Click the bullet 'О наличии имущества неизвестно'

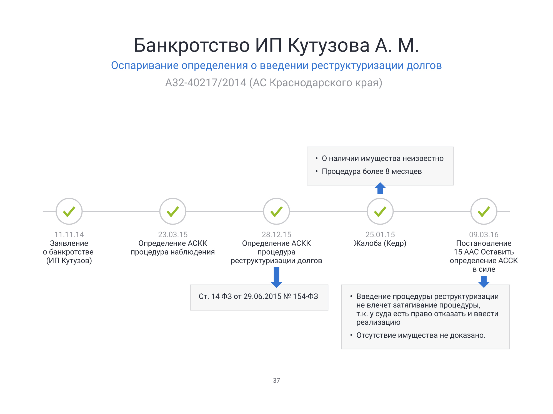tap(382, 158)
